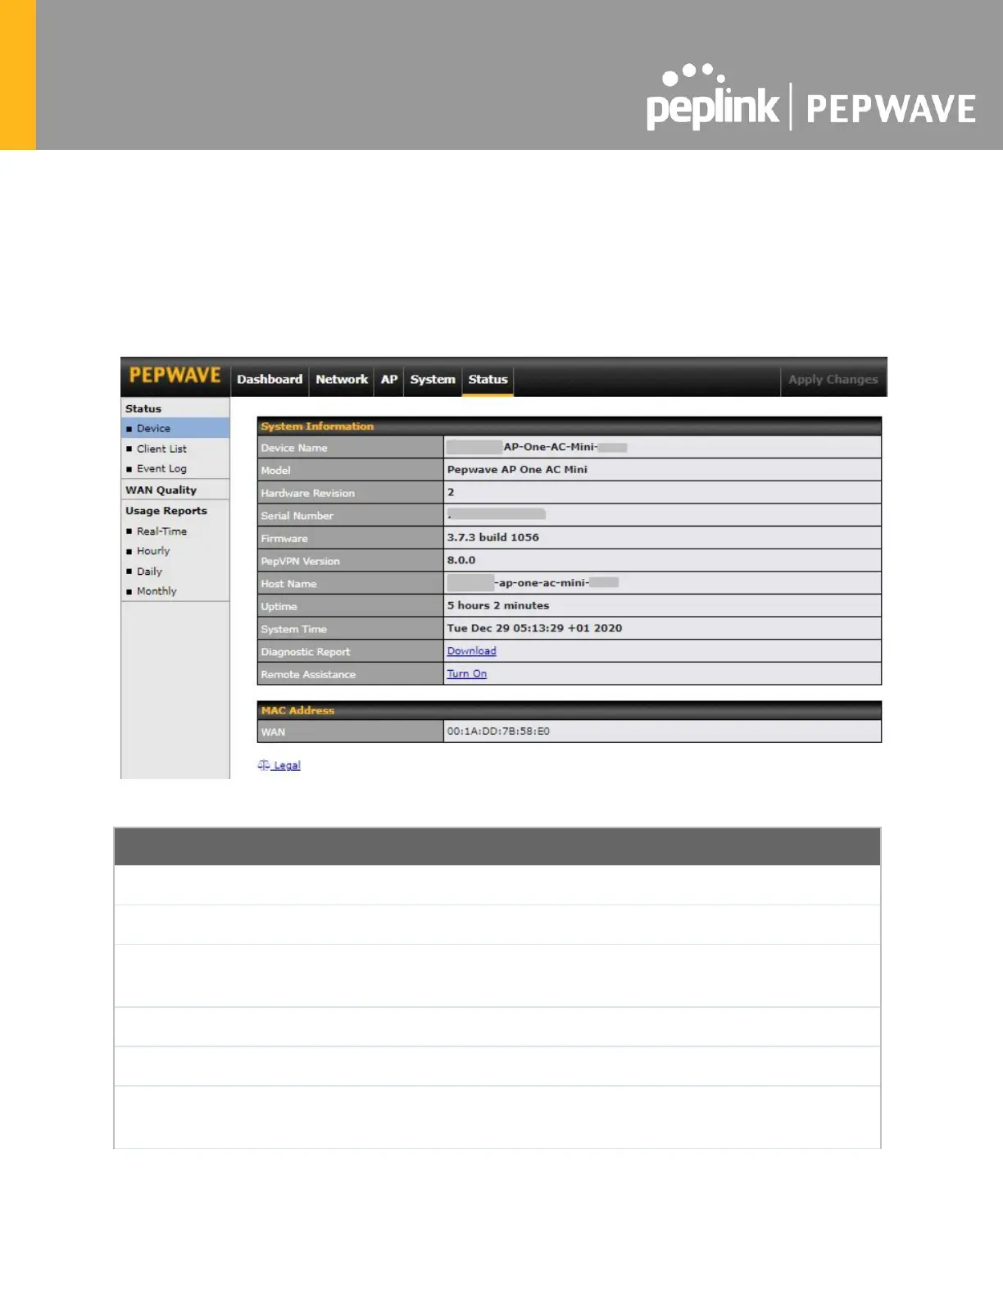This screenshot has height=1299, width=1003.
Task: Open the System tab
Action: pos(433,379)
